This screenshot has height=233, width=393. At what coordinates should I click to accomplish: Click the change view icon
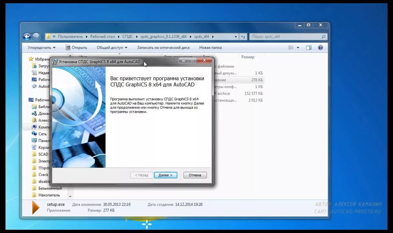pyautogui.click(x=291, y=48)
